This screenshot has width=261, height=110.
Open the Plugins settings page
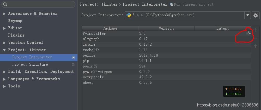[16, 35]
